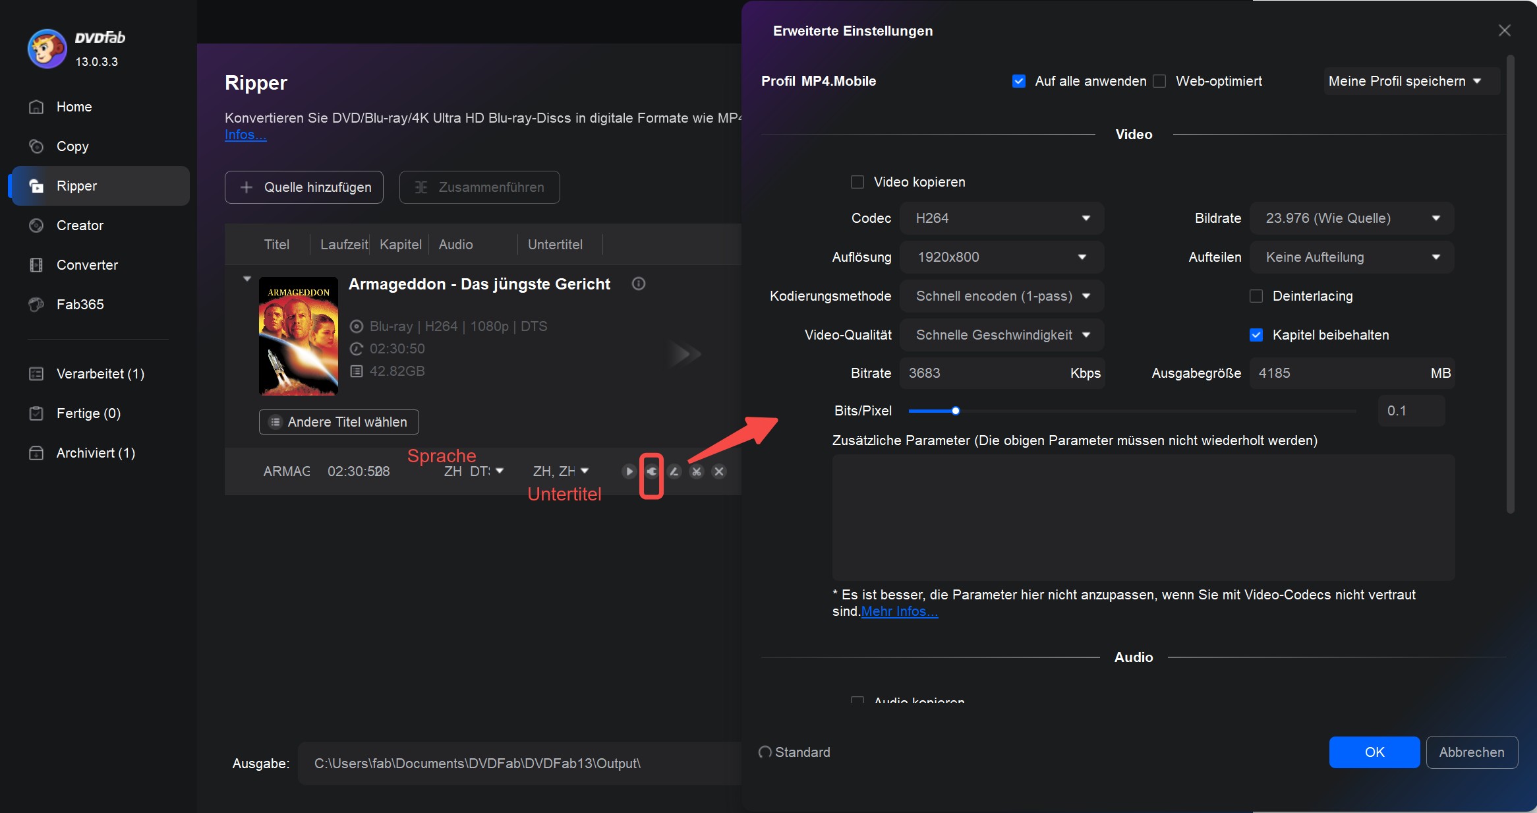Screen dimensions: 1537x813
Task: Click the Fab365 icon
Action: tap(37, 305)
